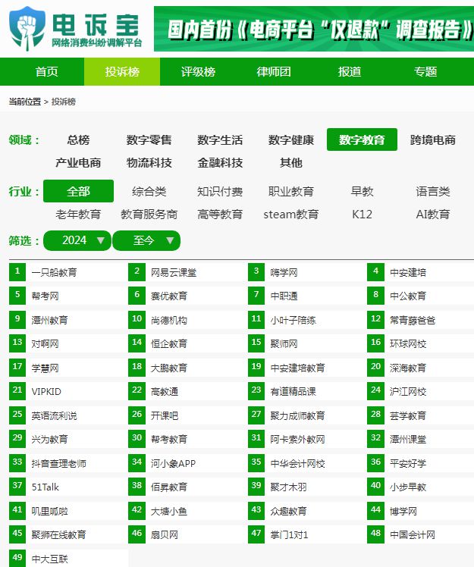Open rank 46 扇贝网

tap(165, 534)
